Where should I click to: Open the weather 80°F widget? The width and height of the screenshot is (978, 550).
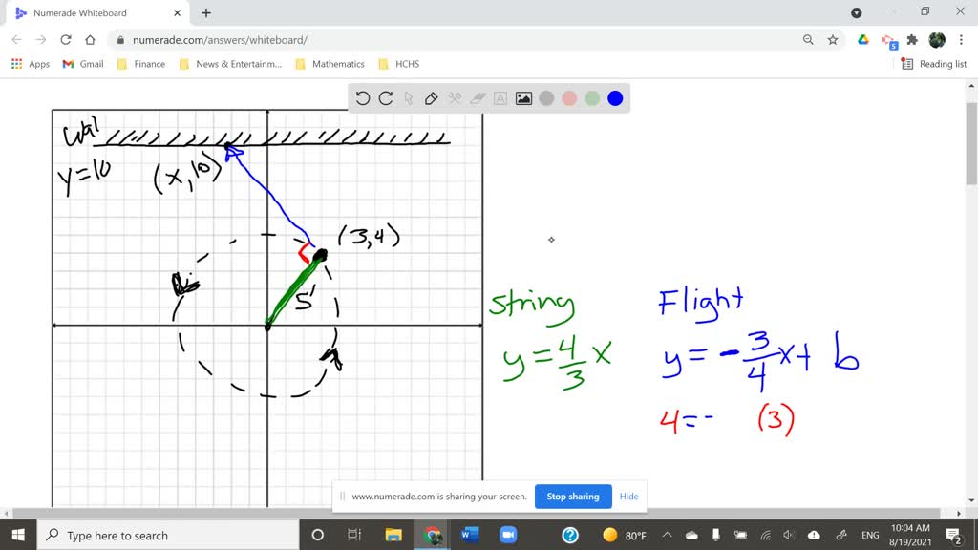click(x=625, y=535)
